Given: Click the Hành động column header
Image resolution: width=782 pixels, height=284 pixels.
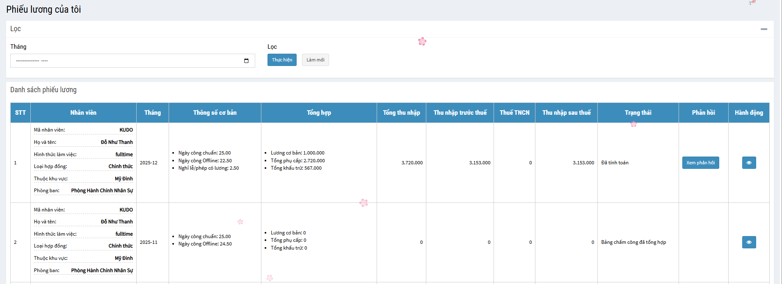Looking at the screenshot, I should point(748,113).
